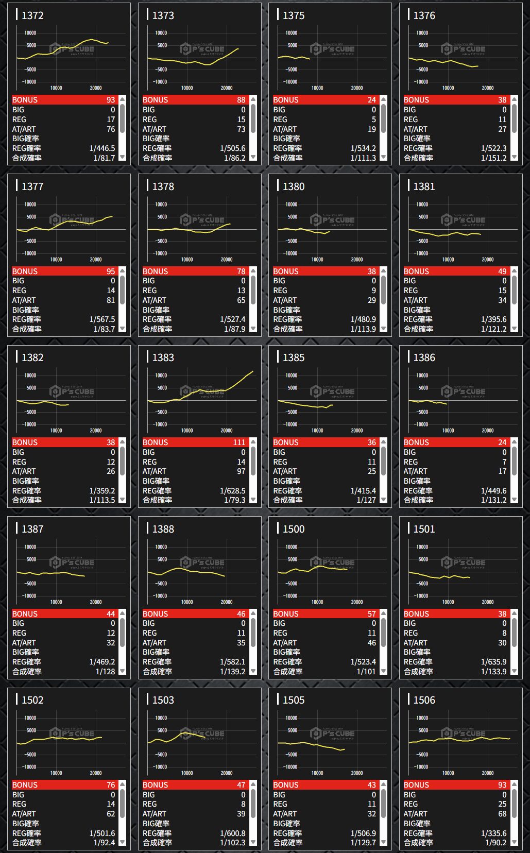Click scroll-up arrow in machine 1376 data list
Screen dimensions: 530x853
(514, 99)
